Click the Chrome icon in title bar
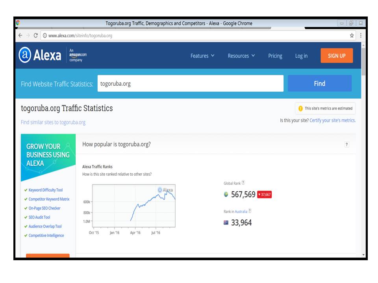 pyautogui.click(x=18, y=23)
